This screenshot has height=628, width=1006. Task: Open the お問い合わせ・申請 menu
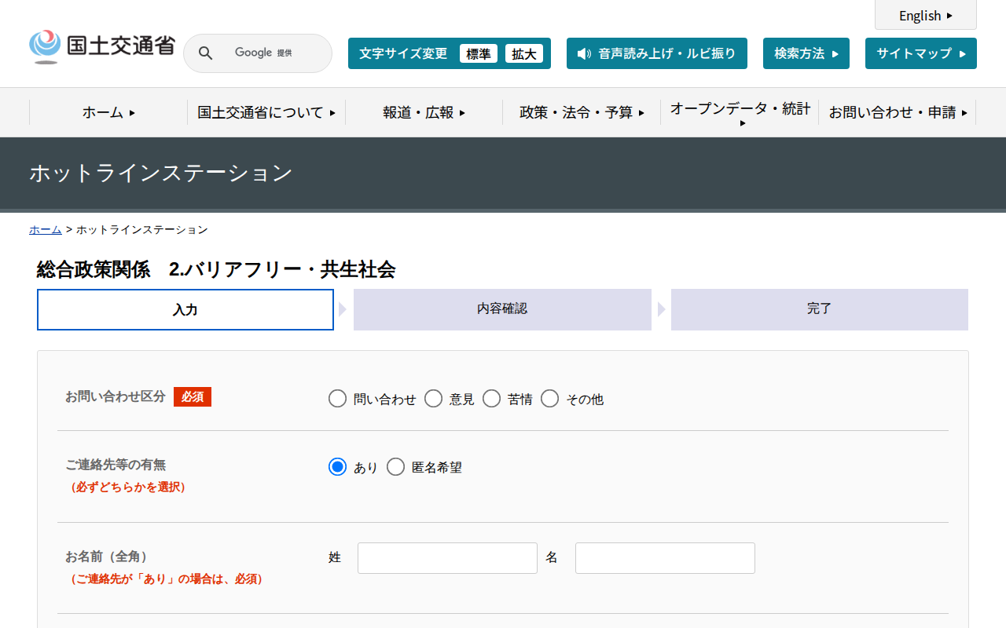click(x=898, y=112)
